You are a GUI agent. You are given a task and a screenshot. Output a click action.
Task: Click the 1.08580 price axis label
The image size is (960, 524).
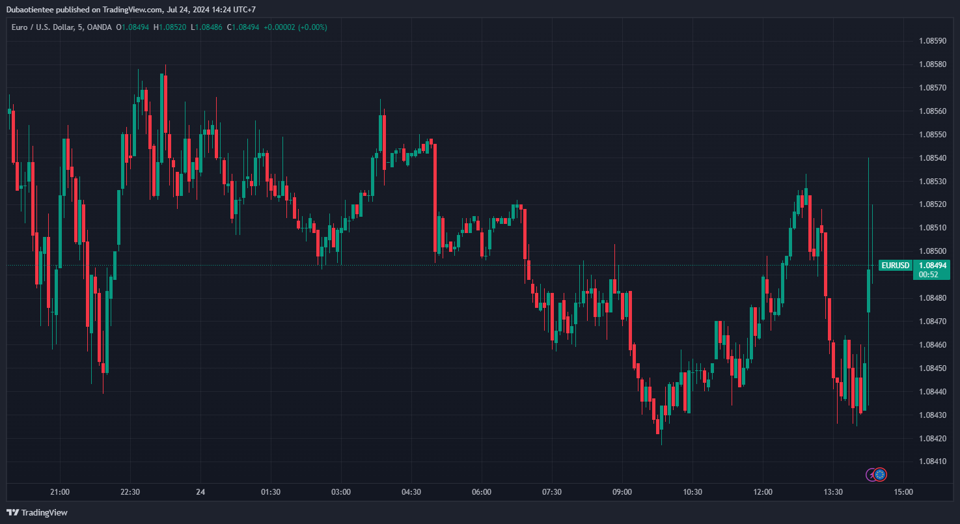(933, 64)
